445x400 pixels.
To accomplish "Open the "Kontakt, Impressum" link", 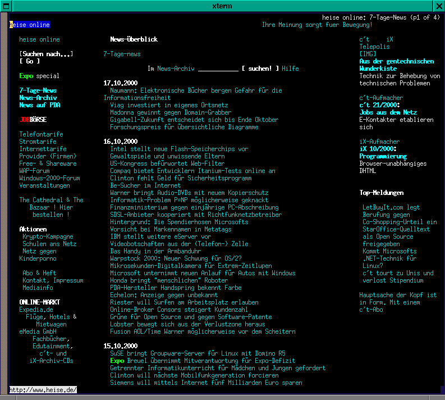I will [x=53, y=280].
